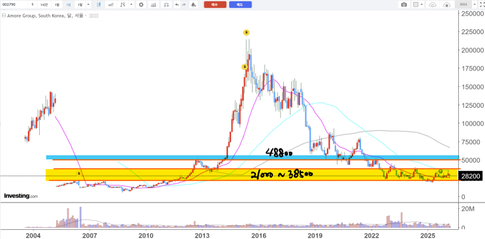Open the layout selection dropdown arrow

click(x=422, y=5)
